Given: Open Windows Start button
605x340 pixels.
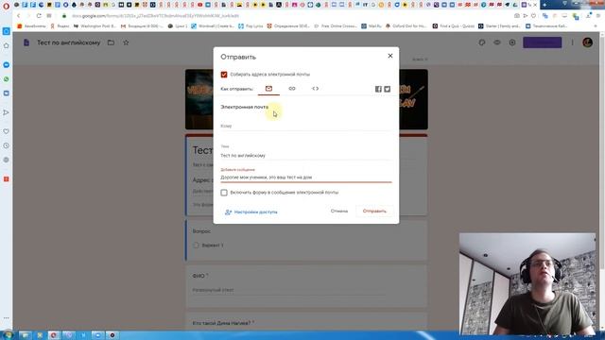Looking at the screenshot, I should click(x=8, y=335).
